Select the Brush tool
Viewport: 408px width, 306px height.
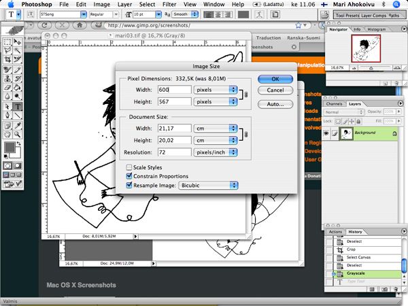(17, 70)
